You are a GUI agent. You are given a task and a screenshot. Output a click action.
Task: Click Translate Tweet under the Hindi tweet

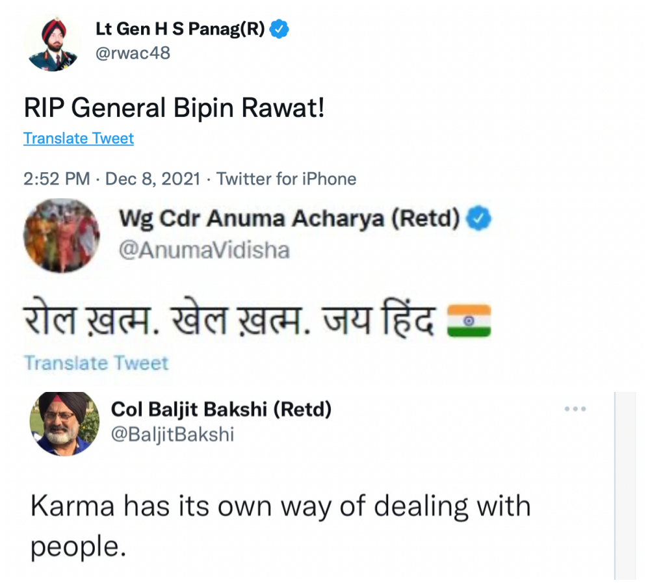[x=96, y=363]
